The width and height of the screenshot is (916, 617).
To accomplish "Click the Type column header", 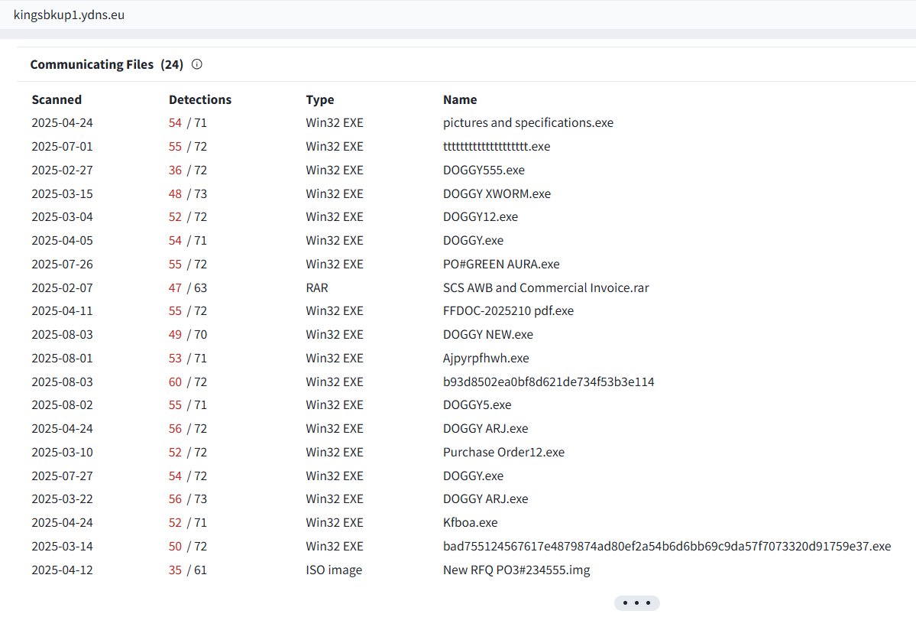I will [x=320, y=99].
